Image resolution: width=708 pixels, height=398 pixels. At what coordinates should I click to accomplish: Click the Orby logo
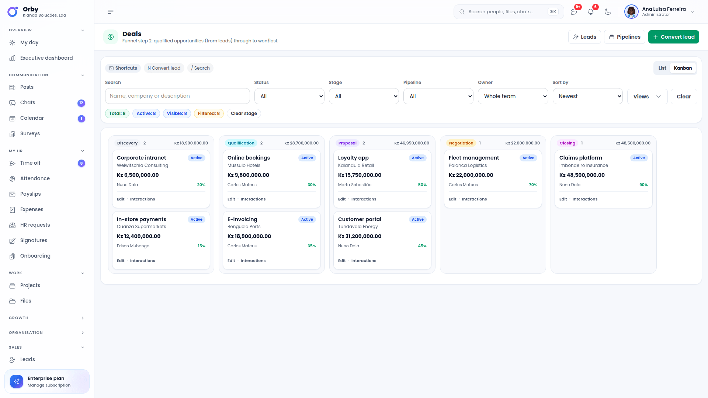tap(13, 12)
